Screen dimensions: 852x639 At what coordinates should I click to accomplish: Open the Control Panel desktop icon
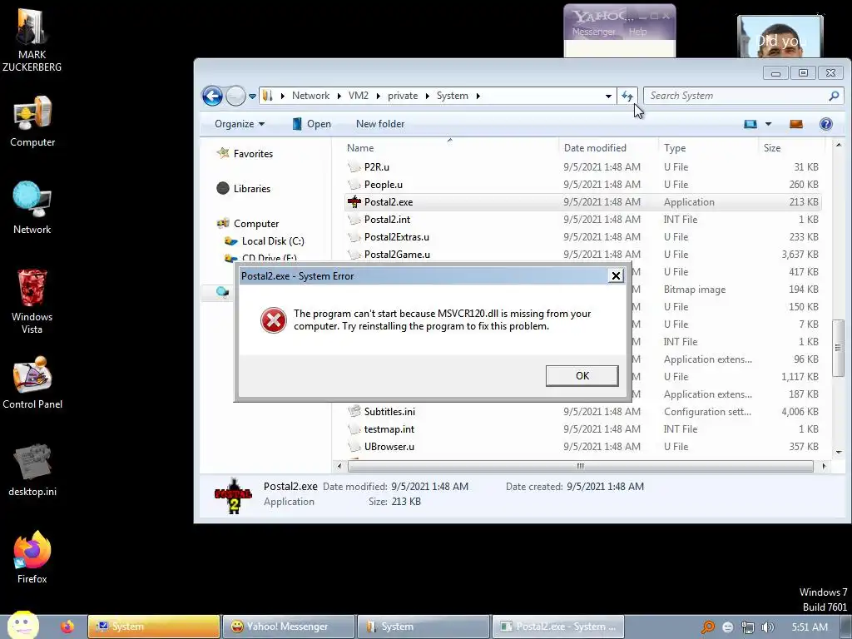32,383
